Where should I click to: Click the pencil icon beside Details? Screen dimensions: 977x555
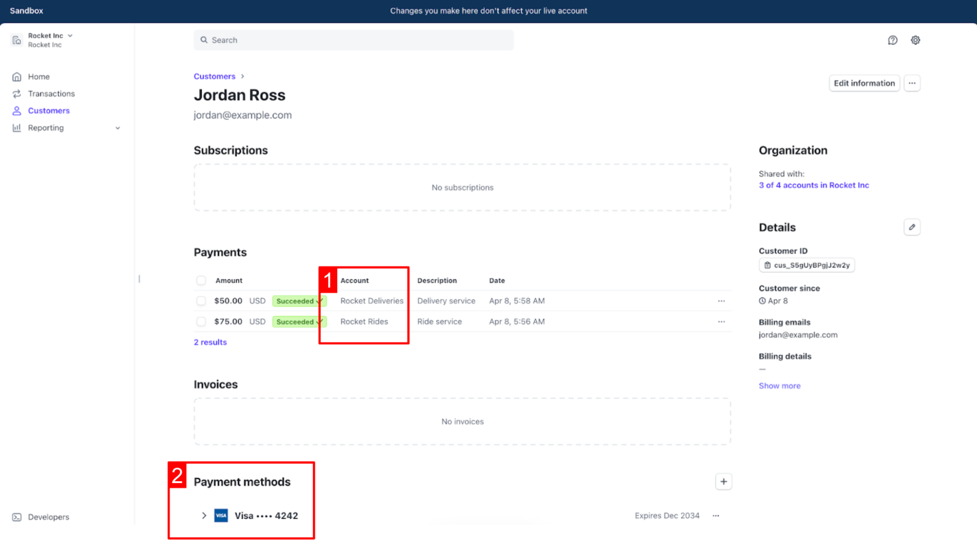(912, 227)
